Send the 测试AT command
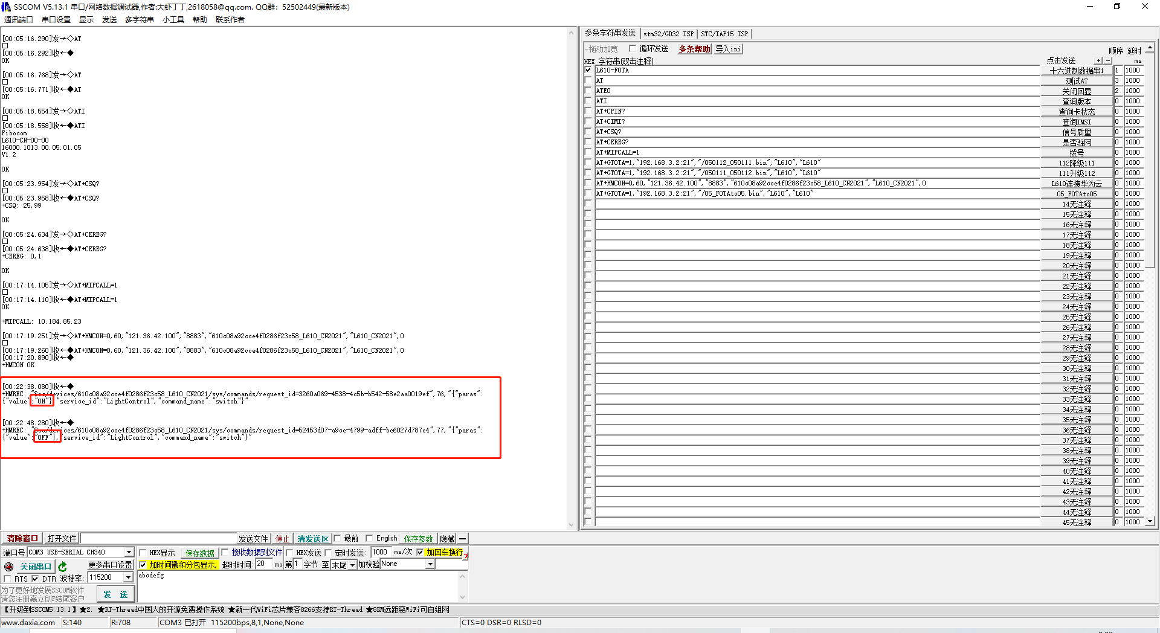The image size is (1160, 633). (x=1077, y=81)
